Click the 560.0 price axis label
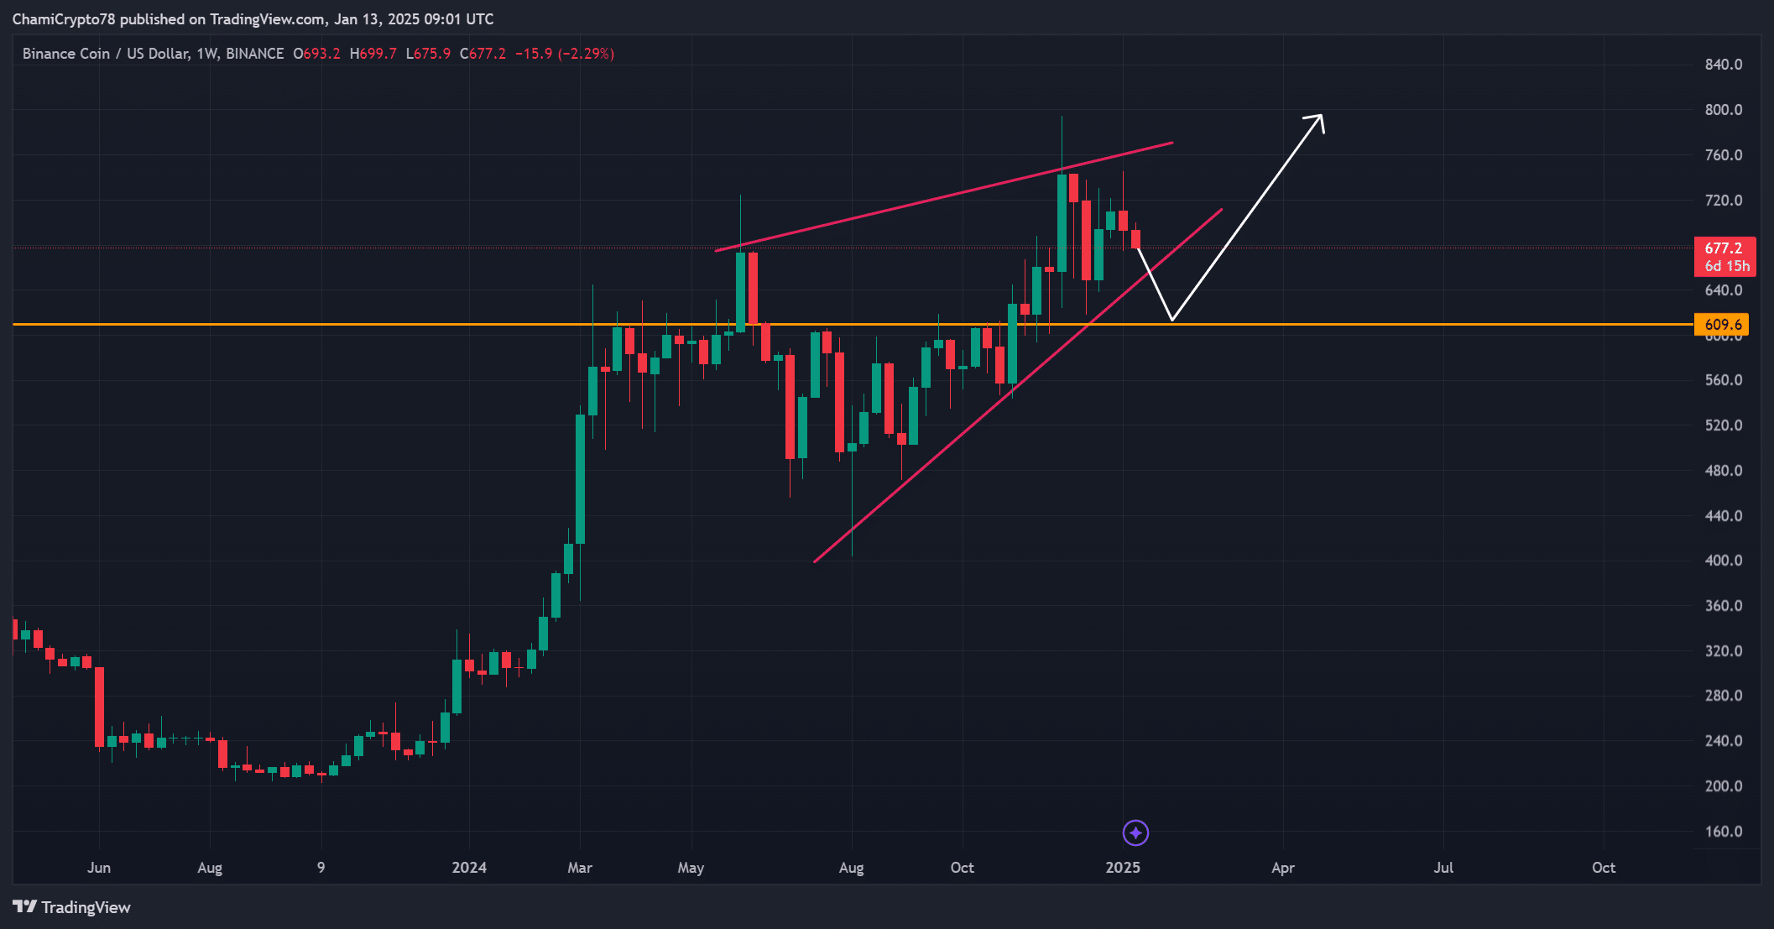Image resolution: width=1774 pixels, height=929 pixels. point(1724,380)
